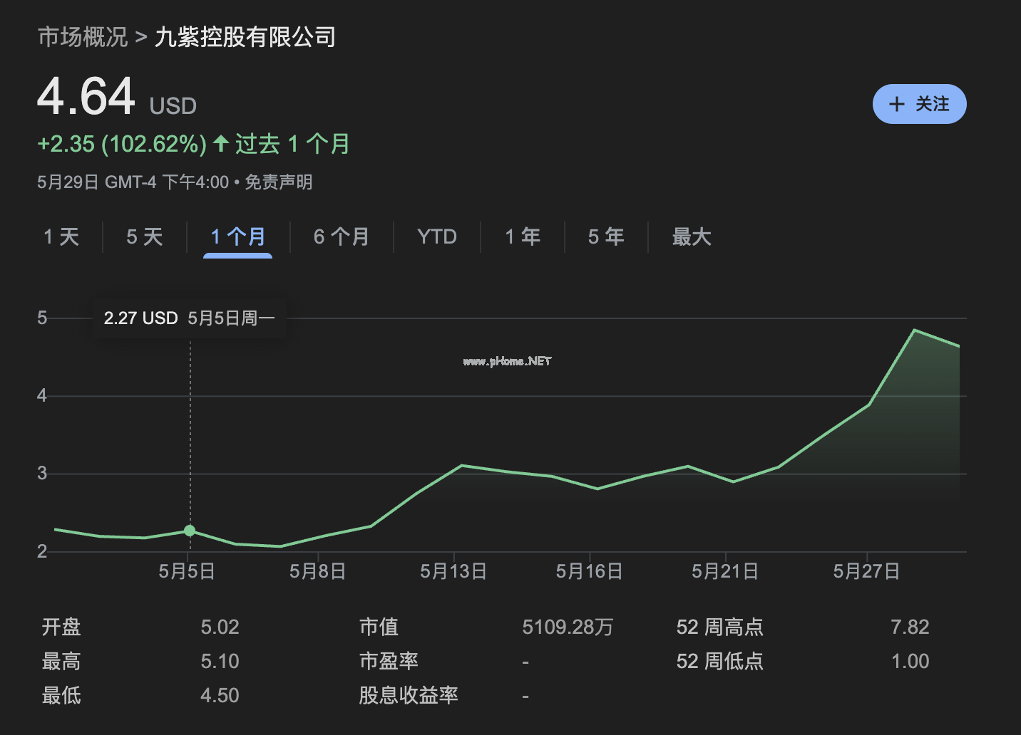Click the 市盈率 label

(x=389, y=661)
